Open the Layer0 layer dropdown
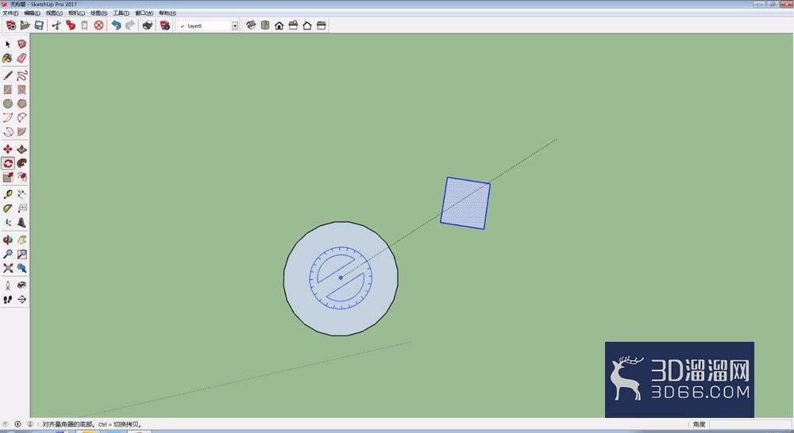 coord(234,26)
